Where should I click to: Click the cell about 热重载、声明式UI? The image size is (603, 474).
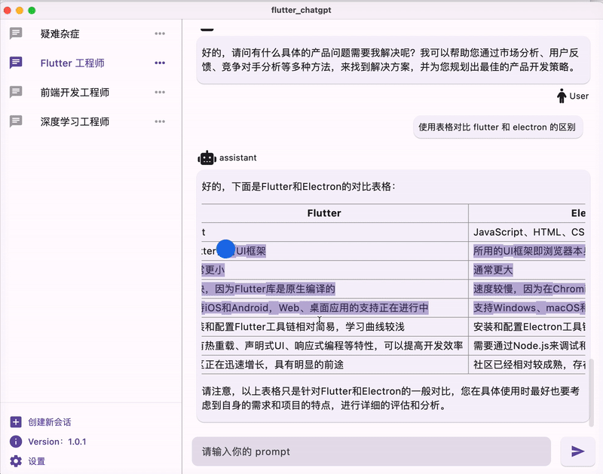click(x=335, y=346)
